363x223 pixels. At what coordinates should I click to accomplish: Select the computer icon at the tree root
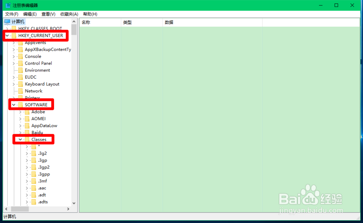coord(7,21)
